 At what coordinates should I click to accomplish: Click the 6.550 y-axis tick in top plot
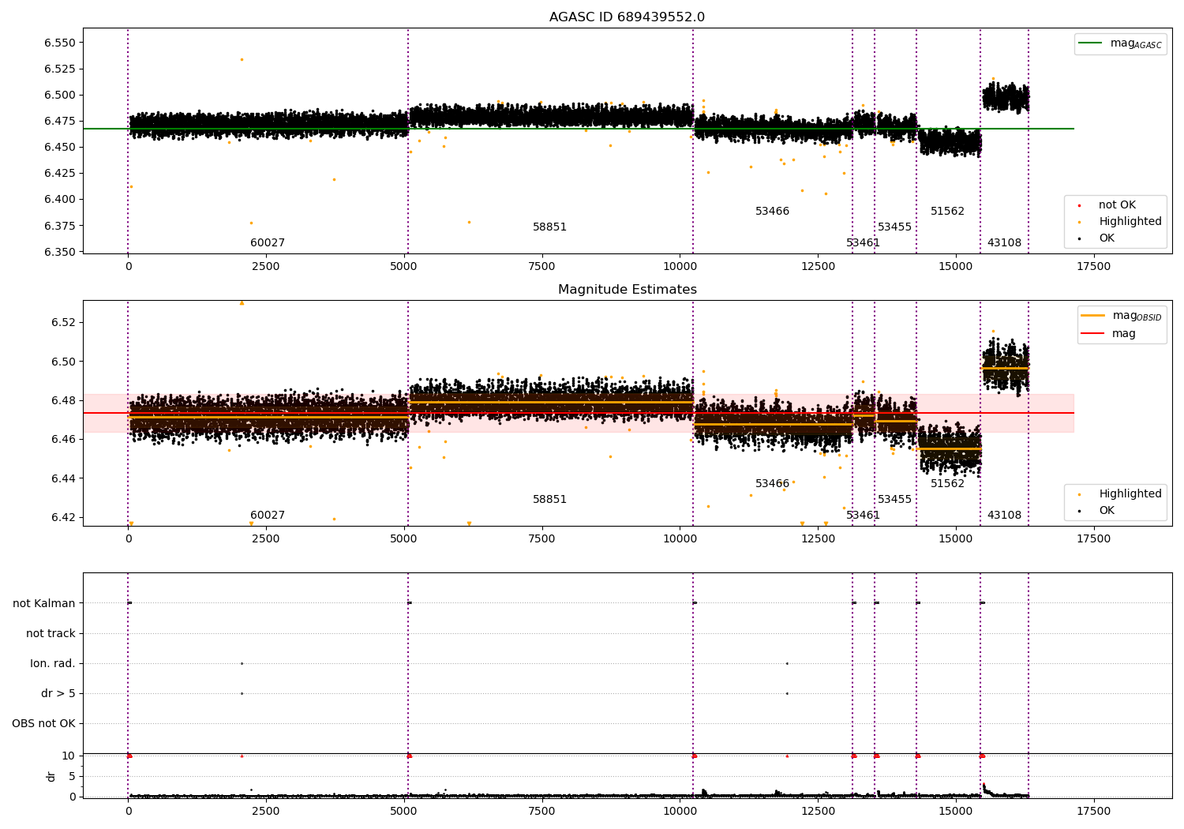click(60, 43)
